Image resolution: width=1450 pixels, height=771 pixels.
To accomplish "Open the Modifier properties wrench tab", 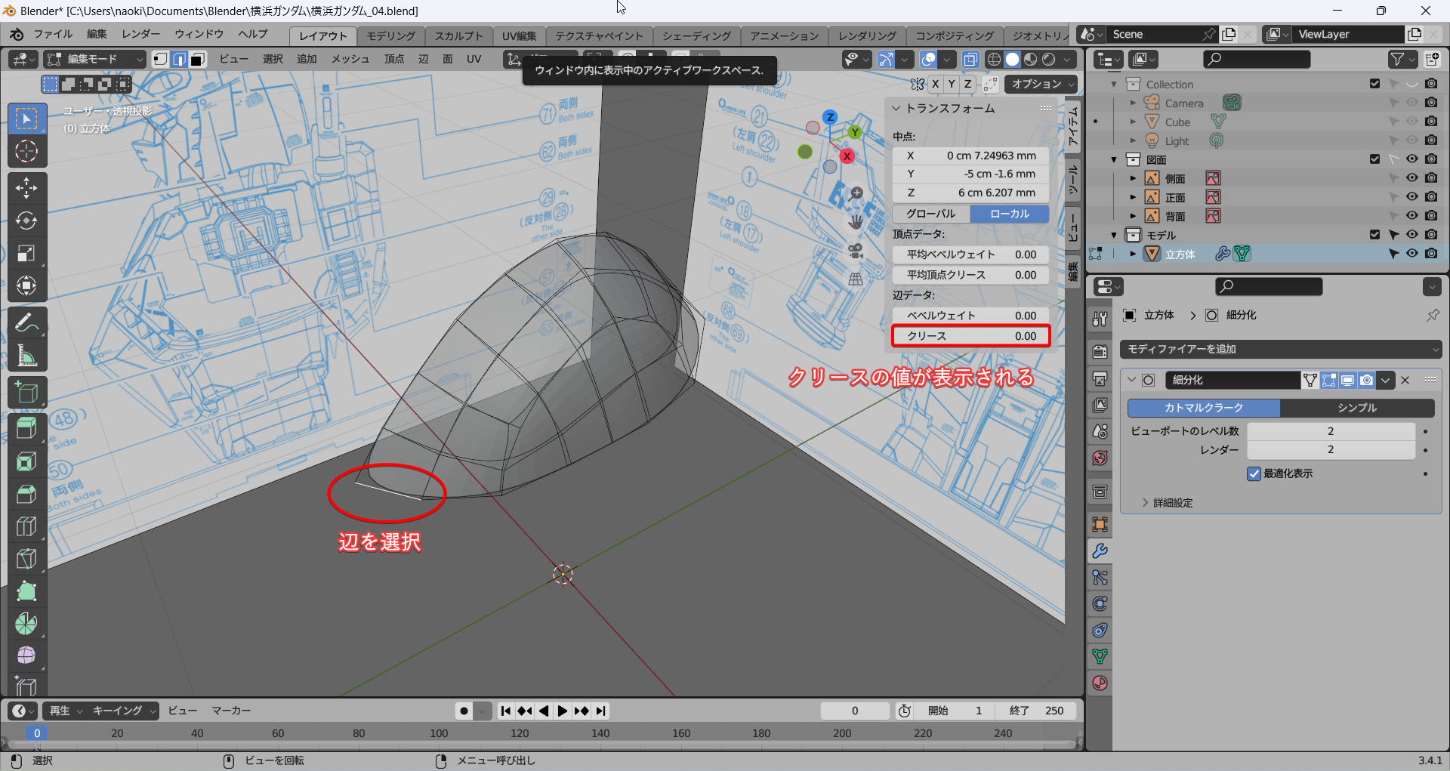I will coord(1100,551).
